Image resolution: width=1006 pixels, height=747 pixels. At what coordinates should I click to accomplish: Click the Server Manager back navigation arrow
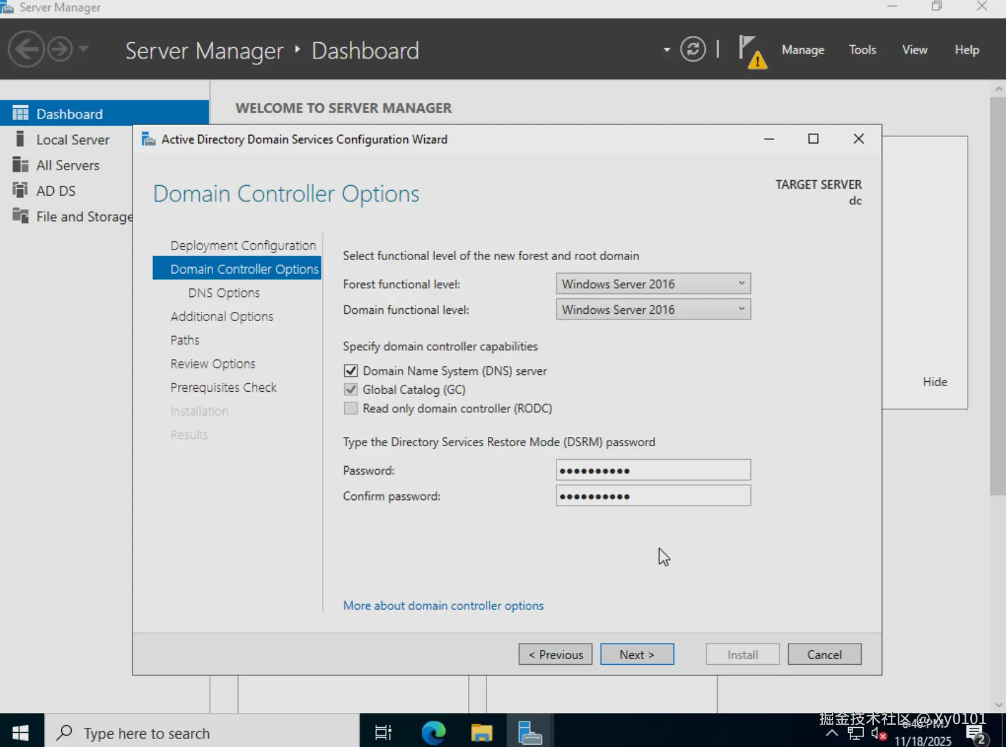(x=26, y=50)
